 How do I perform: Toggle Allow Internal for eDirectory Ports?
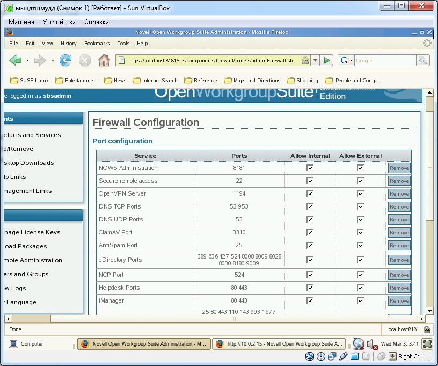pyautogui.click(x=310, y=260)
